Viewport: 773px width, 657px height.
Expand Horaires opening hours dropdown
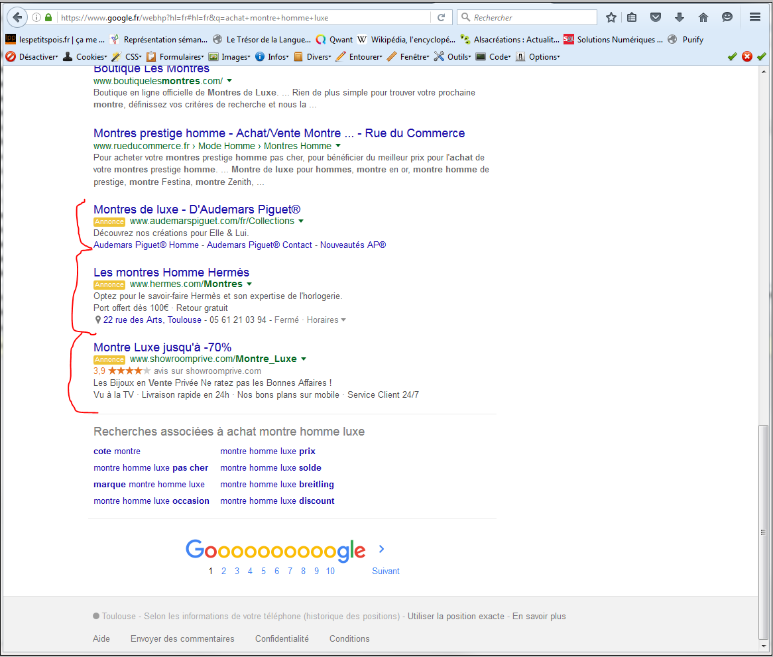point(326,320)
